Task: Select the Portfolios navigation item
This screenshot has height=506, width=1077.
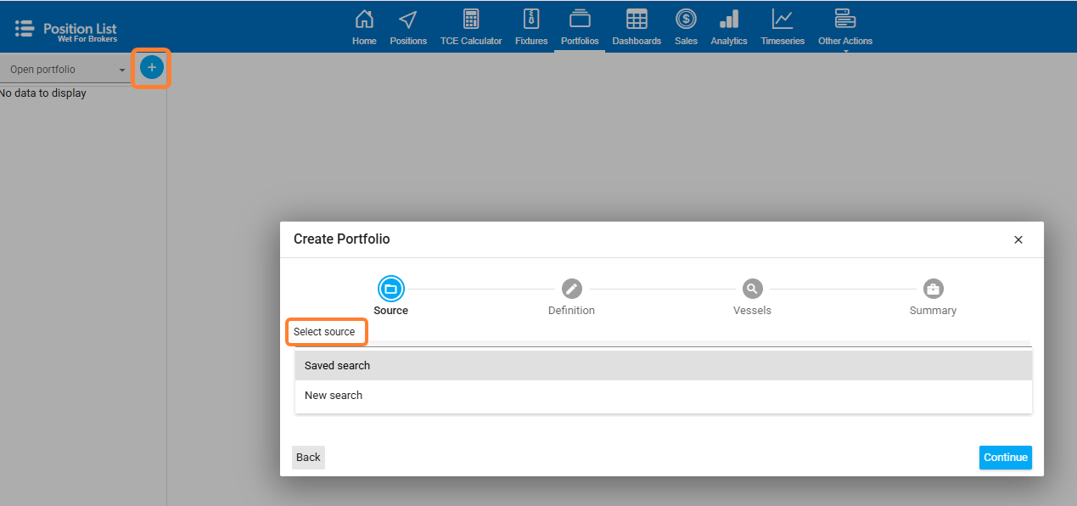Action: pyautogui.click(x=580, y=26)
